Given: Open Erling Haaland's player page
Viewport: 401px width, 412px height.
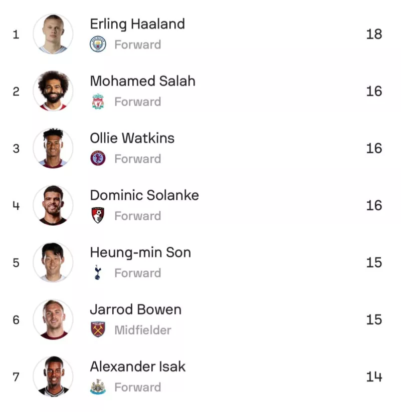Looking at the screenshot, I should 137,24.
